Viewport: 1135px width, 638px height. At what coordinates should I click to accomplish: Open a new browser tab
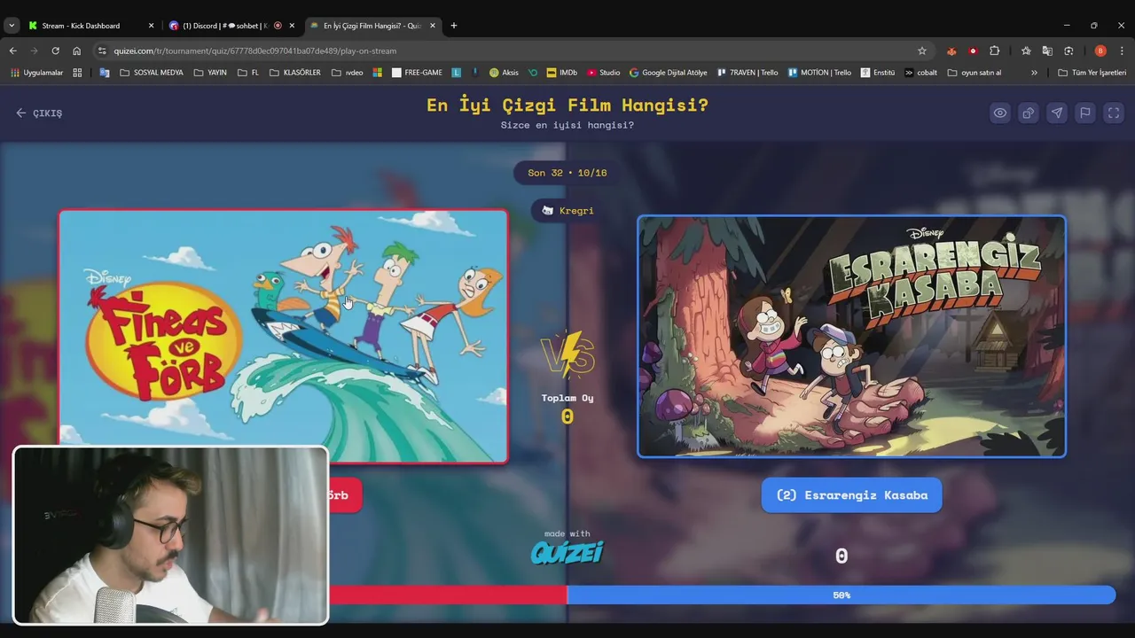[x=454, y=26]
